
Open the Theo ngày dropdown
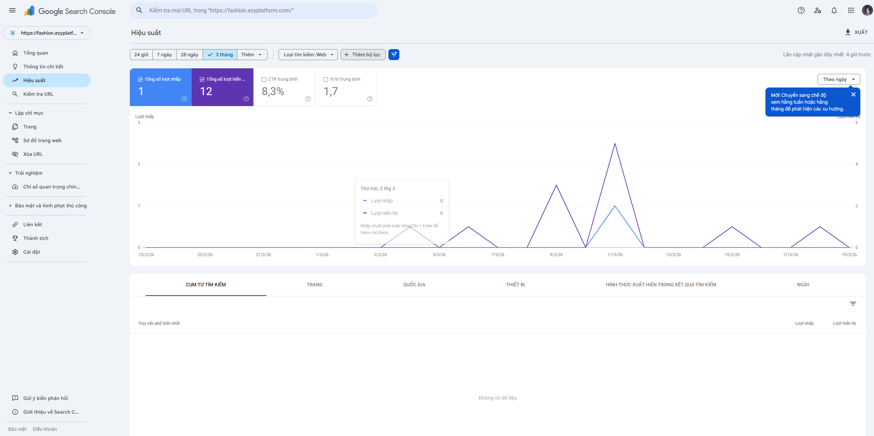838,79
